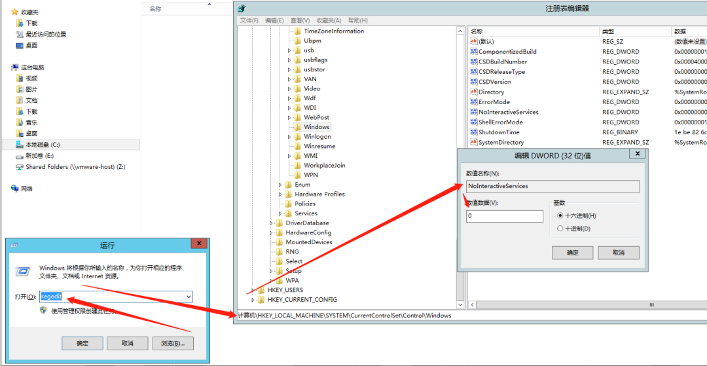Select the (默认) default string value icon
This screenshot has height=366, width=707.
coord(474,41)
